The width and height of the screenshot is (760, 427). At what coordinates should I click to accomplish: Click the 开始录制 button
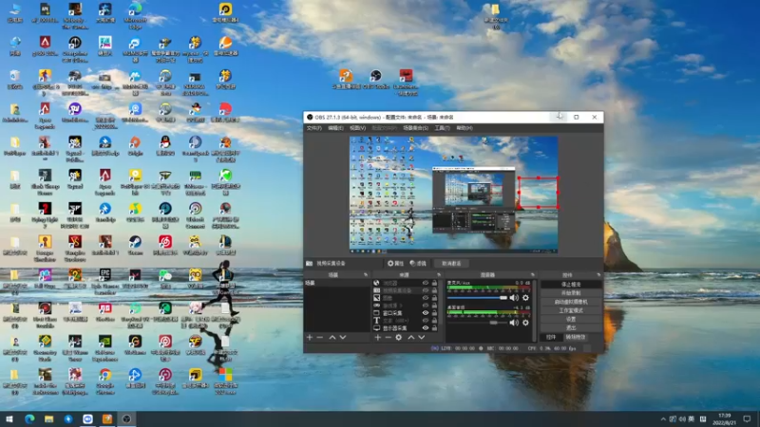[571, 293]
